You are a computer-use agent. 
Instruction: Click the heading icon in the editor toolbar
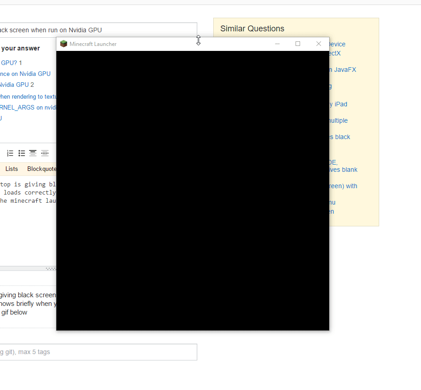tap(33, 153)
